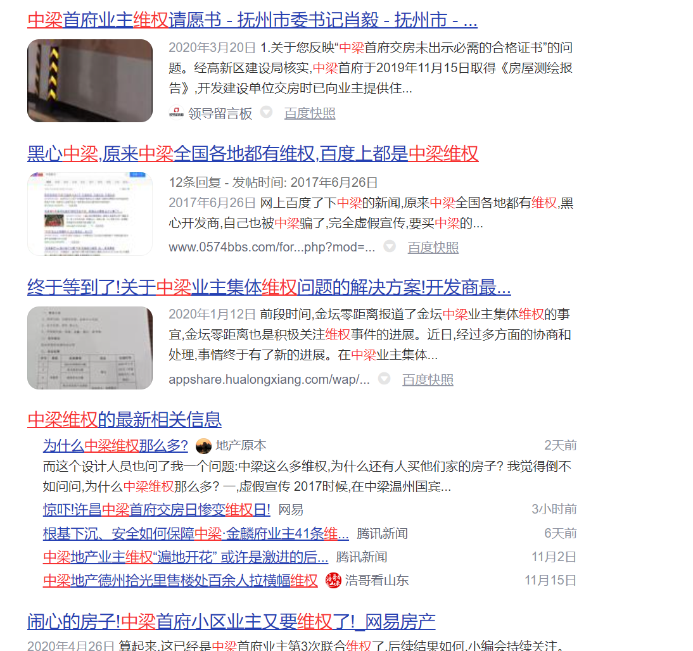The width and height of the screenshot is (693, 651).
Task: Click the 网易 source label
Action: coord(291,510)
